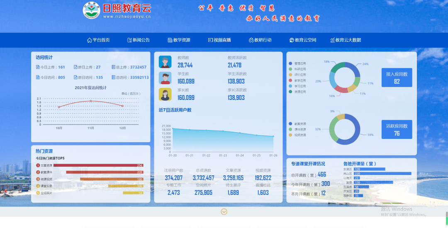This screenshot has height=228, width=448.
Task: Click rank badge 4 beside 课堂实录
Action: coord(38,186)
